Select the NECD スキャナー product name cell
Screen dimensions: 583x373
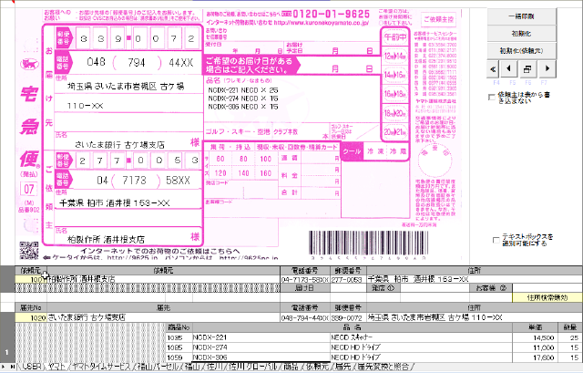[421, 337]
